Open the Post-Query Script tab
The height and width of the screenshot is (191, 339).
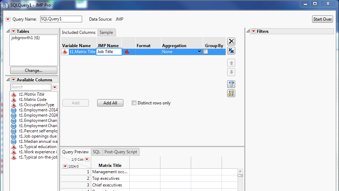121,152
